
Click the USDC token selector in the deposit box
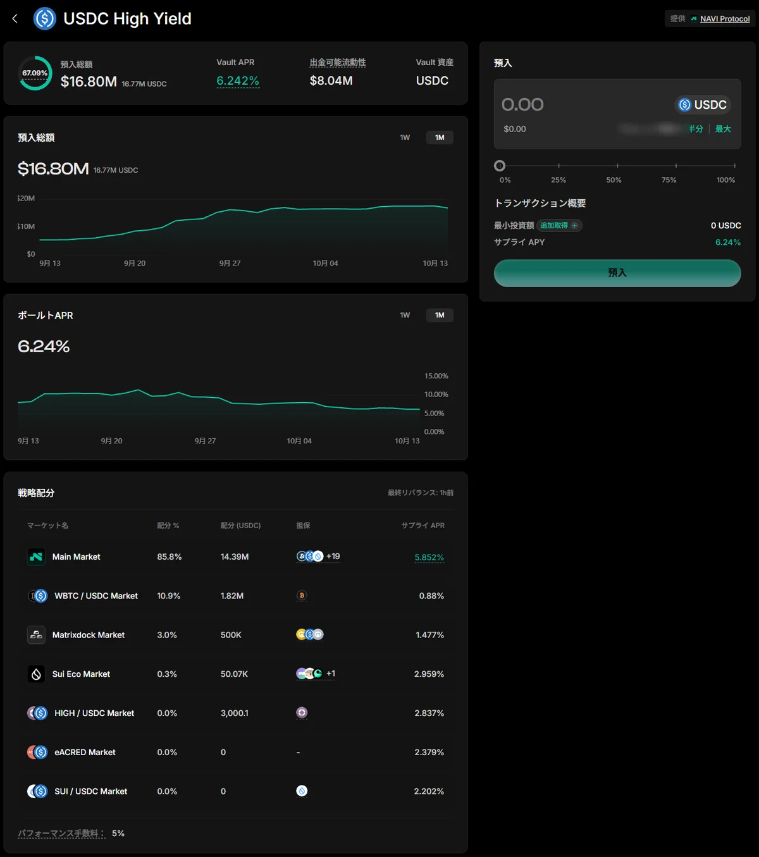pyautogui.click(x=703, y=104)
